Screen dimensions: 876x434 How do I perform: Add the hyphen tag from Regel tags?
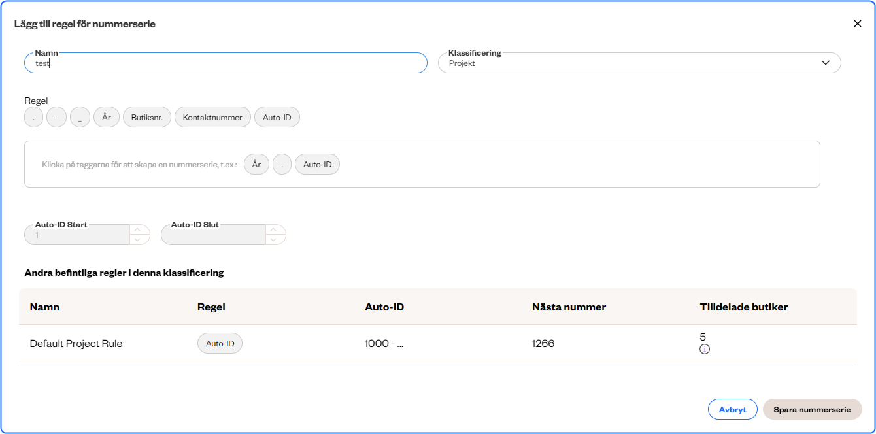57,118
